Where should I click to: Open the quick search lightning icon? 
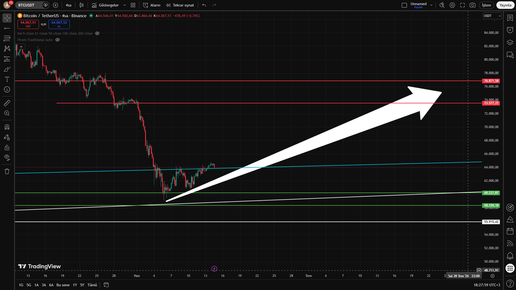[x=442, y=5]
